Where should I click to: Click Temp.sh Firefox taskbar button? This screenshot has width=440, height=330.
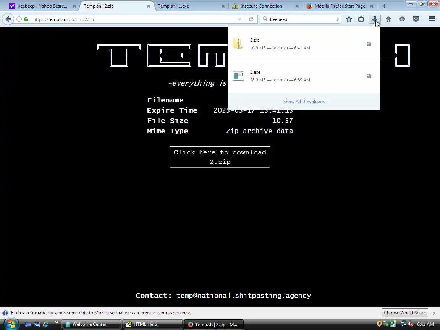point(214,324)
